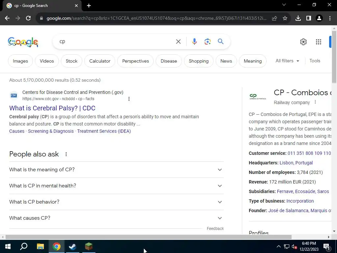Select the Calculator filter chip
The width and height of the screenshot is (337, 253).
[100, 61]
